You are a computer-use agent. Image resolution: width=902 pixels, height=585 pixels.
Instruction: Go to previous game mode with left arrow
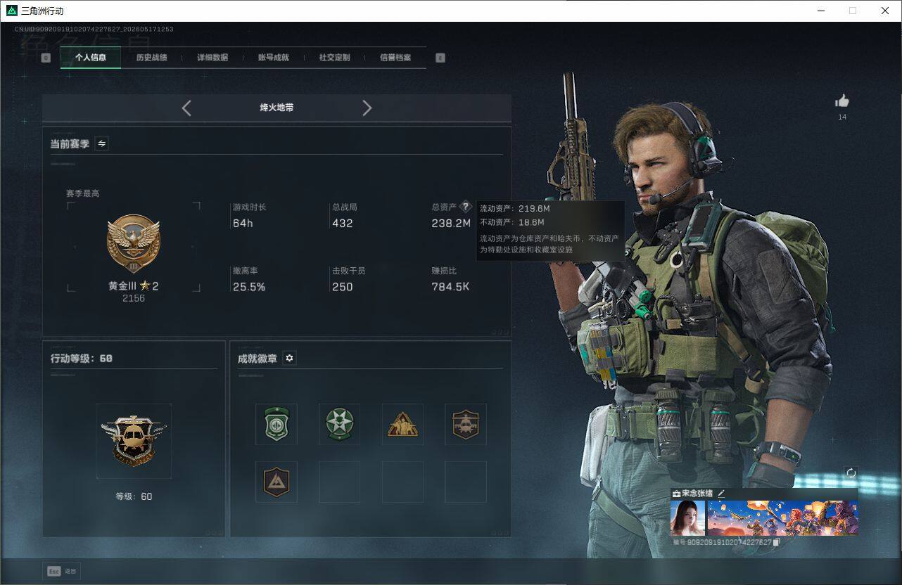tap(186, 108)
